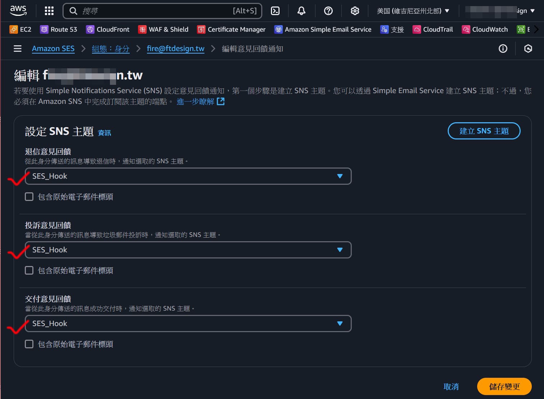Open the WAF & Shield shortcut
544x399 pixels.
[x=163, y=29]
